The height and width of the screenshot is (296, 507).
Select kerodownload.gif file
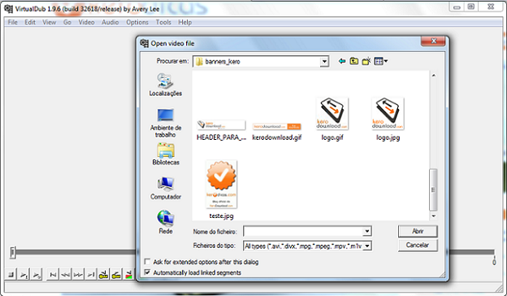[x=277, y=131]
